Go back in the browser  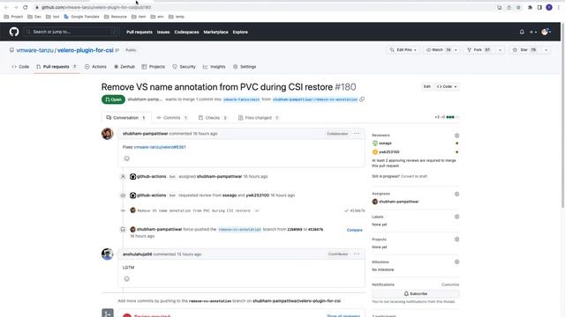click(6, 7)
